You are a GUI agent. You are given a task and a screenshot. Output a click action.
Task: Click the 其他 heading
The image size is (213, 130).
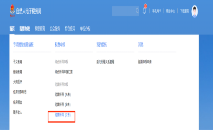tap(141, 45)
